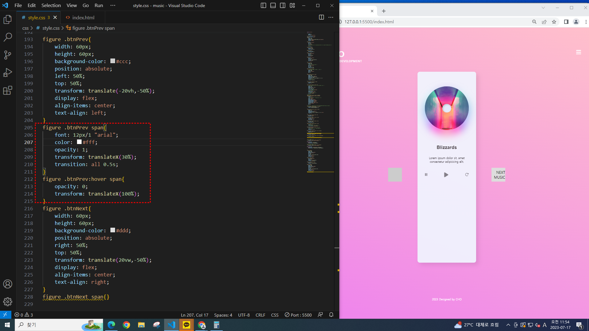Open the Extensions view
Screen dimensions: 589x331
pyautogui.click(x=8, y=90)
